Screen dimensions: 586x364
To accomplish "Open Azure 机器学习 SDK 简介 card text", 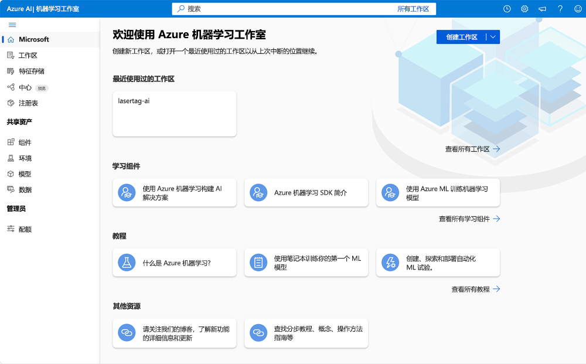I will point(311,193).
